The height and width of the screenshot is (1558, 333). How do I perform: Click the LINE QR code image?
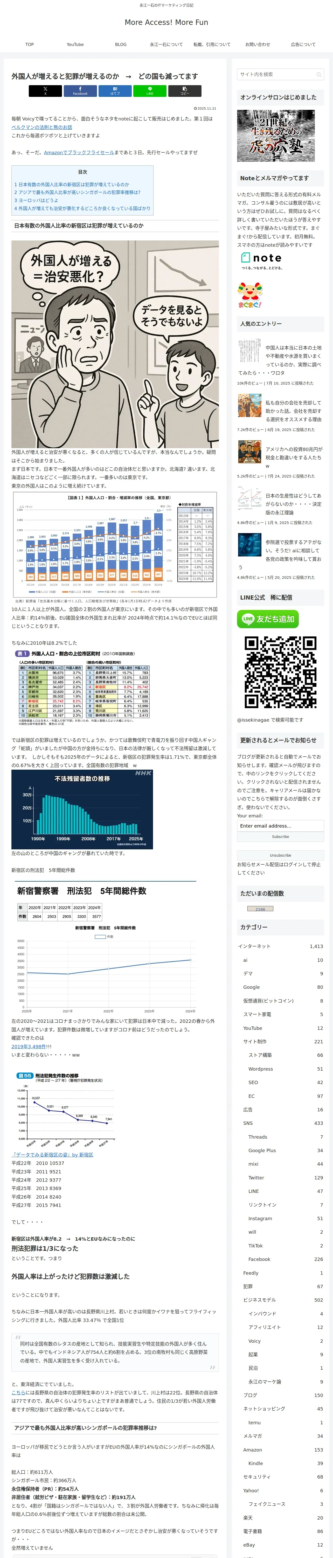(x=280, y=672)
